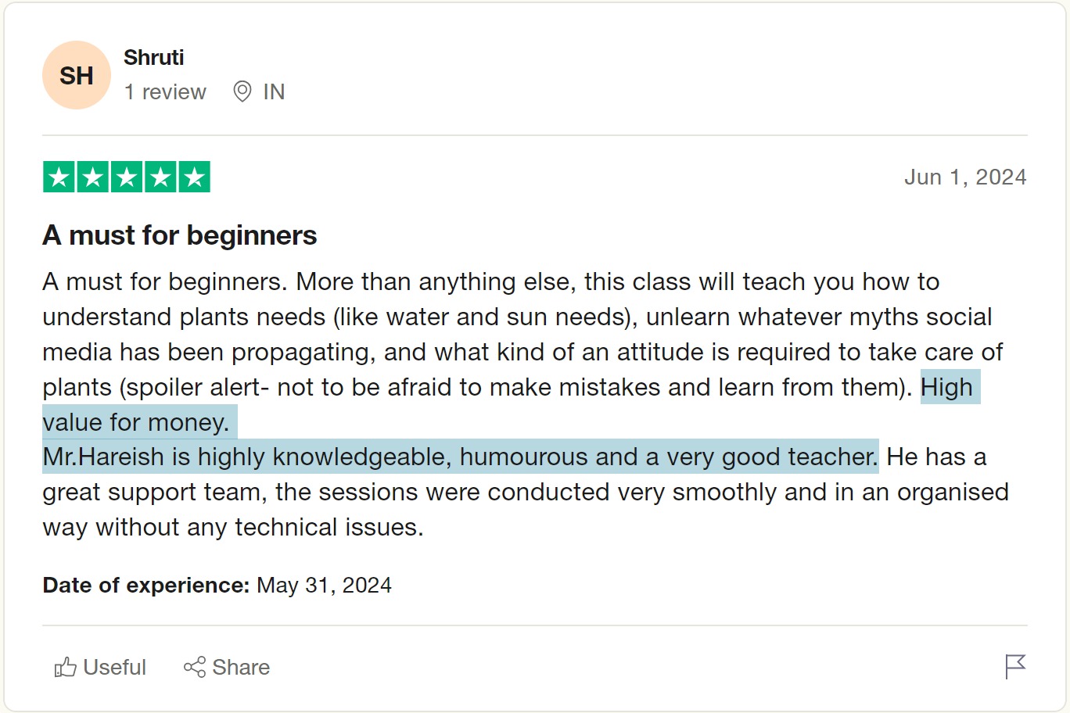Viewport: 1070px width, 713px height.
Task: Click the fourth green rating star
Action: click(160, 177)
